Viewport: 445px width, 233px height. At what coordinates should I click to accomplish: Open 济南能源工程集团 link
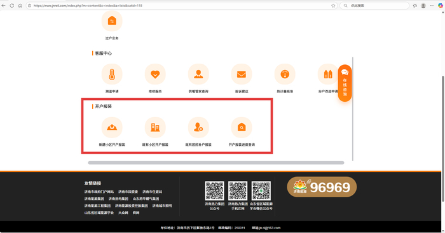[97, 206]
